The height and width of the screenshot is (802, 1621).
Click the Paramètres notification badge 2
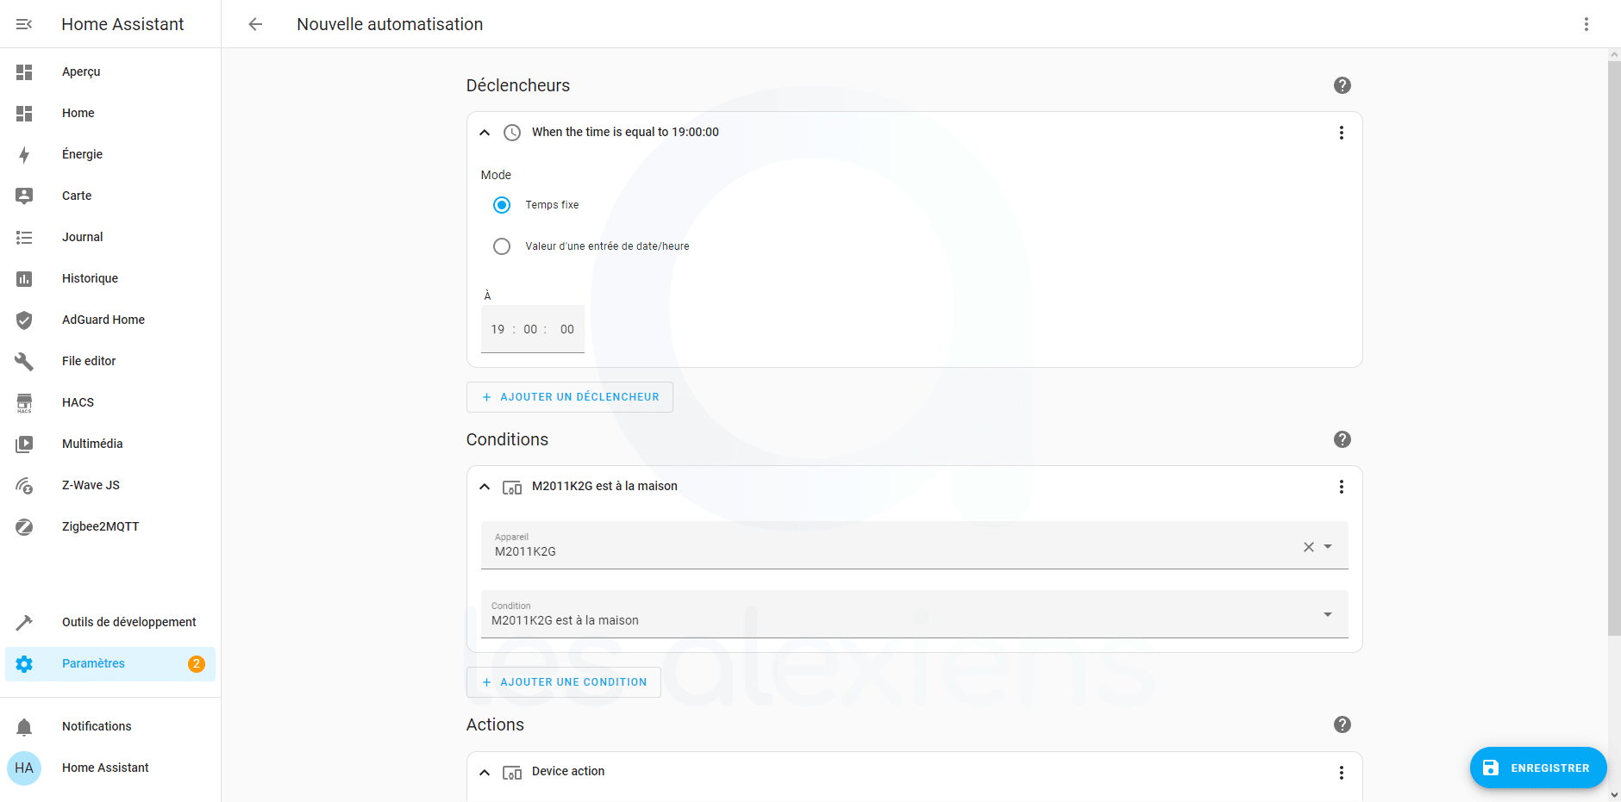(197, 664)
